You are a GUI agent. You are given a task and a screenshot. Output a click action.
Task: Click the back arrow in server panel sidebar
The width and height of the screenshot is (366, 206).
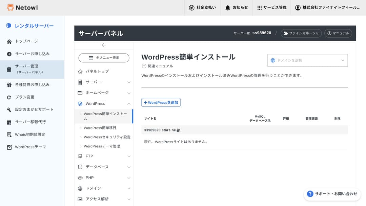pos(104,45)
